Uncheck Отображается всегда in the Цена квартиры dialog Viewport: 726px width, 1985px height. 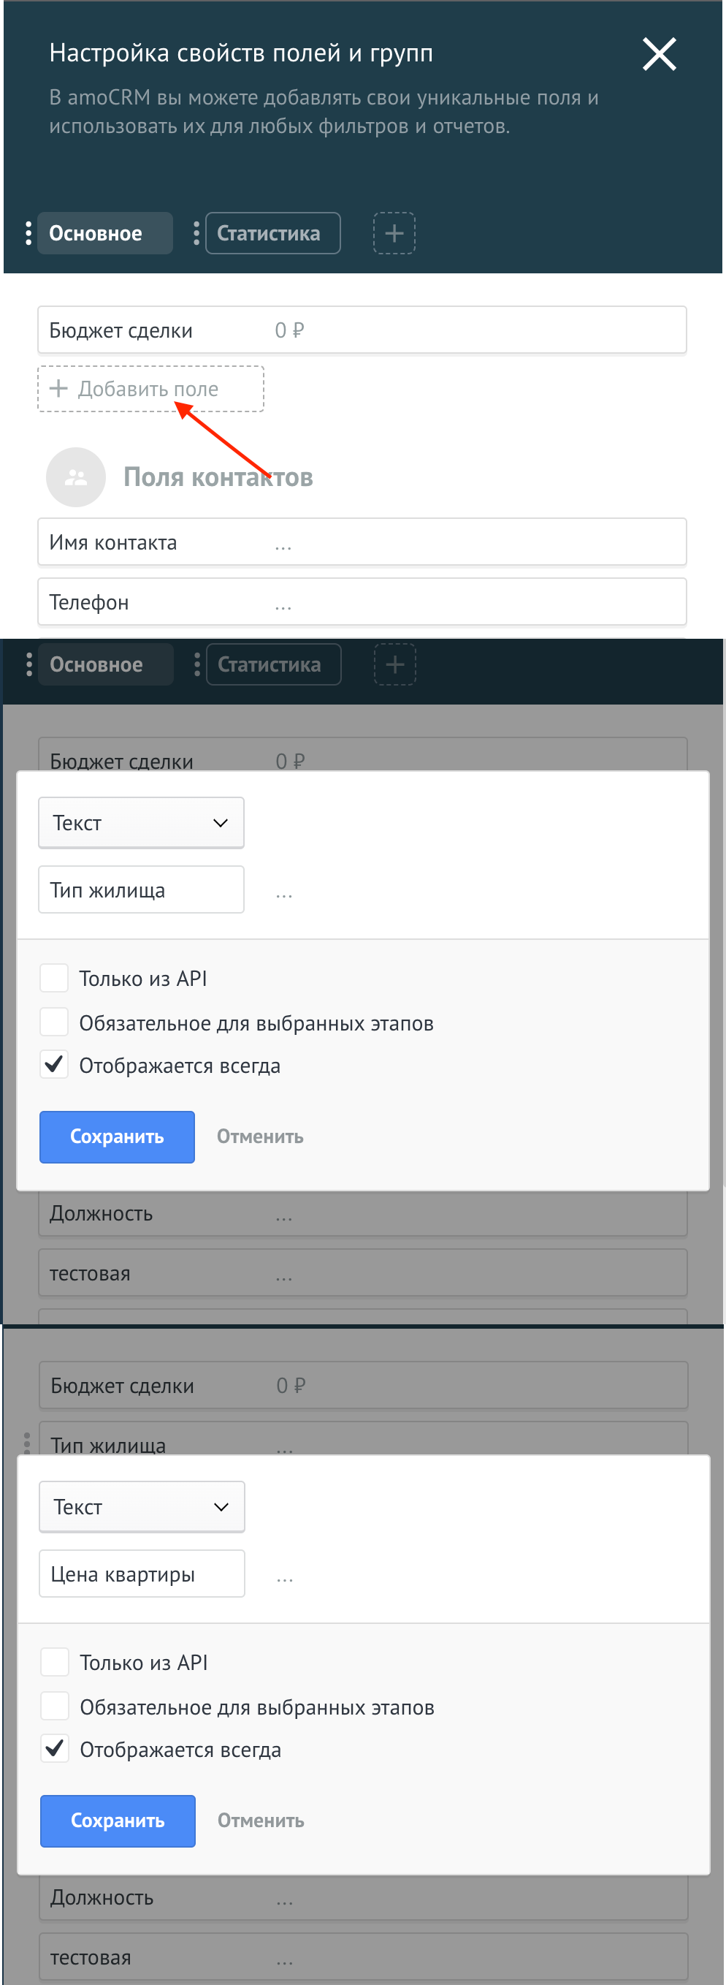(56, 1749)
